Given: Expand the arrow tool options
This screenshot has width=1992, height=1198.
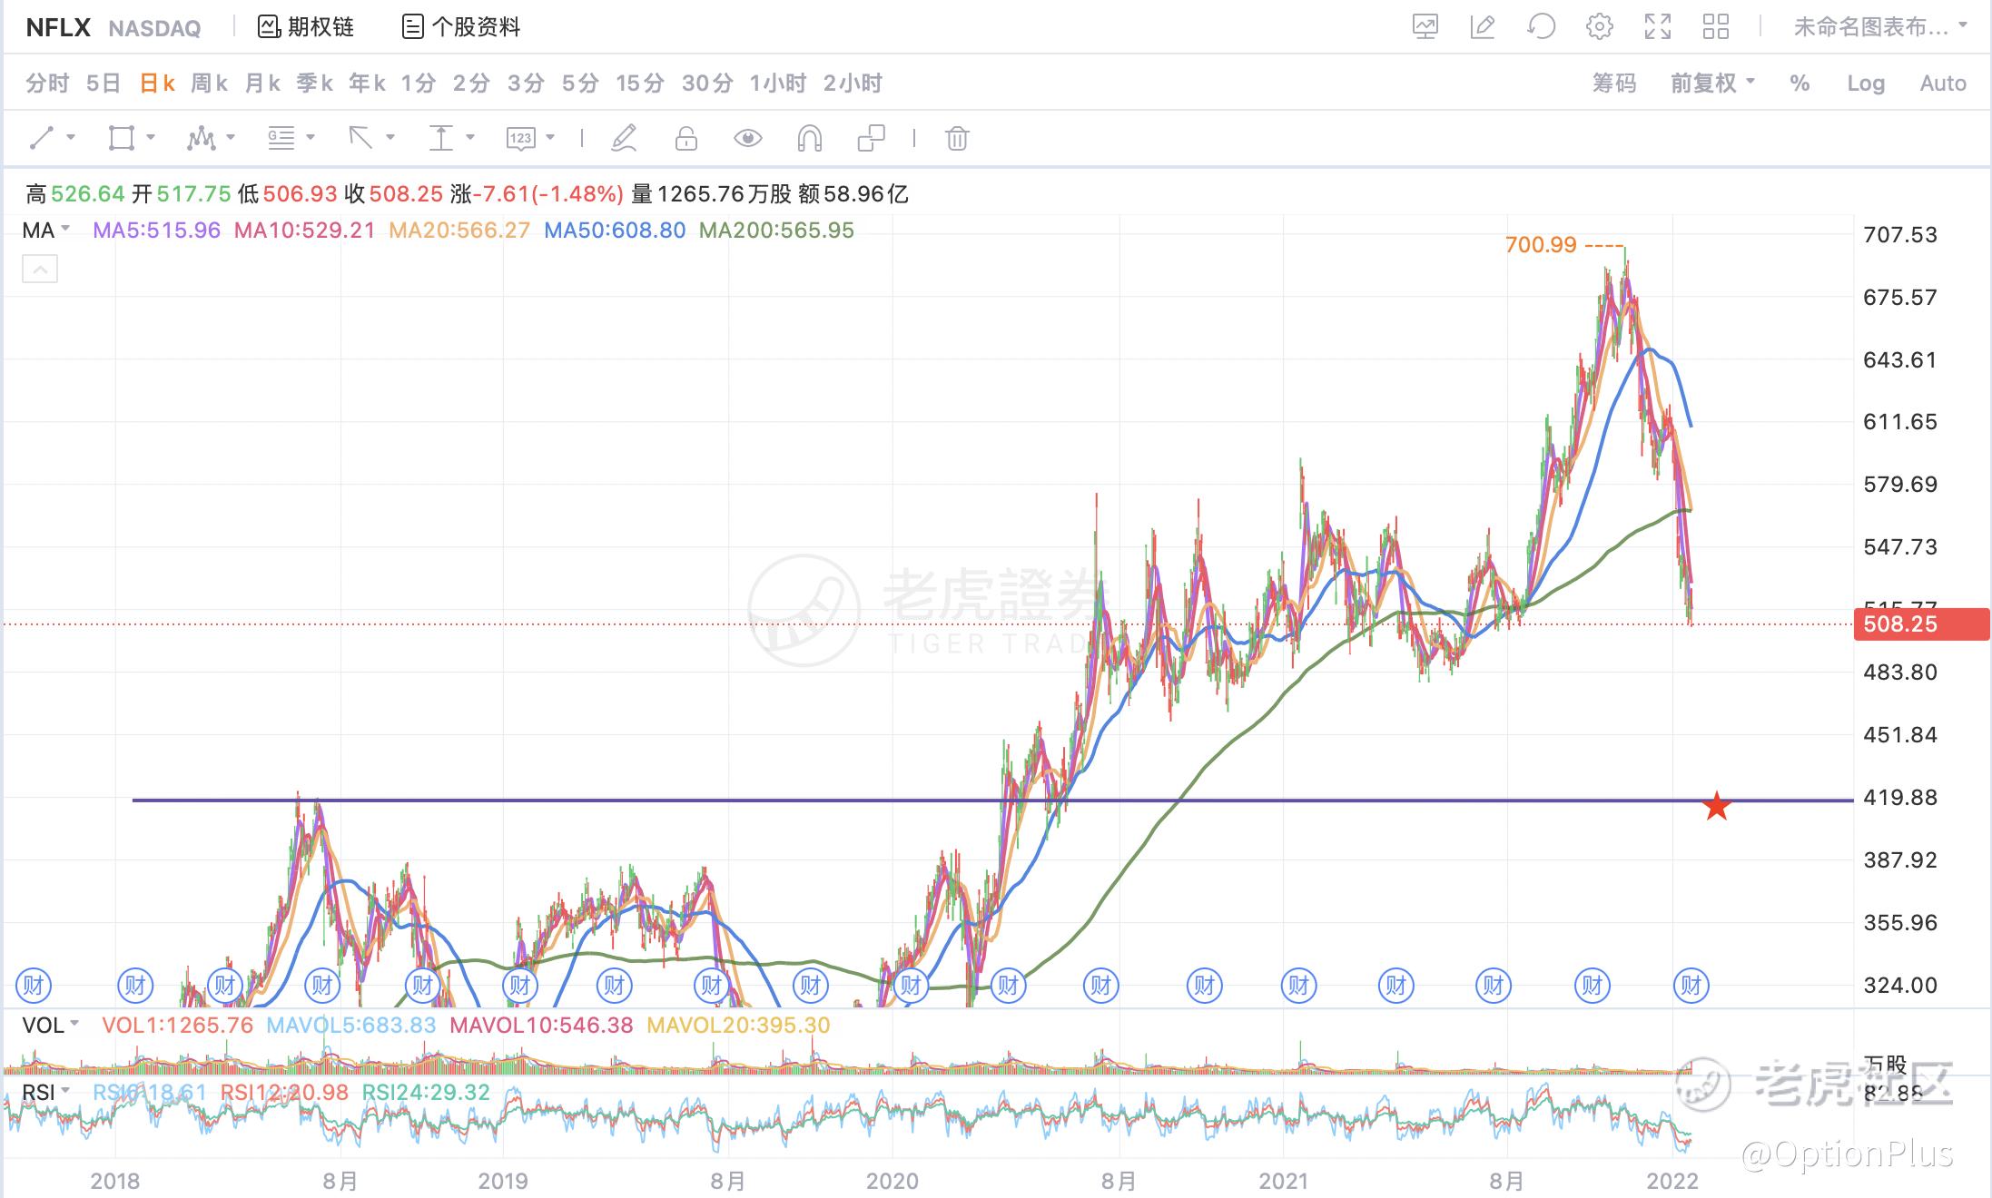Looking at the screenshot, I should tap(390, 138).
